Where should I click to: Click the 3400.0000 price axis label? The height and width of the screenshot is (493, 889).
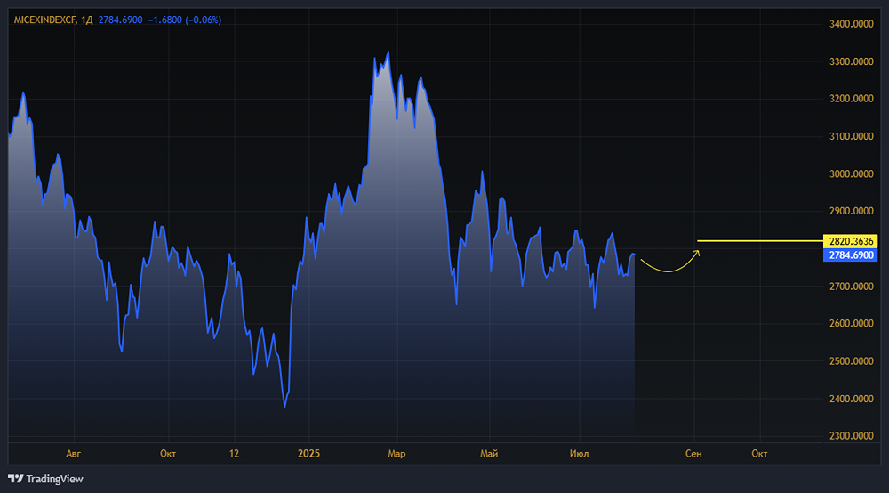[851, 24]
